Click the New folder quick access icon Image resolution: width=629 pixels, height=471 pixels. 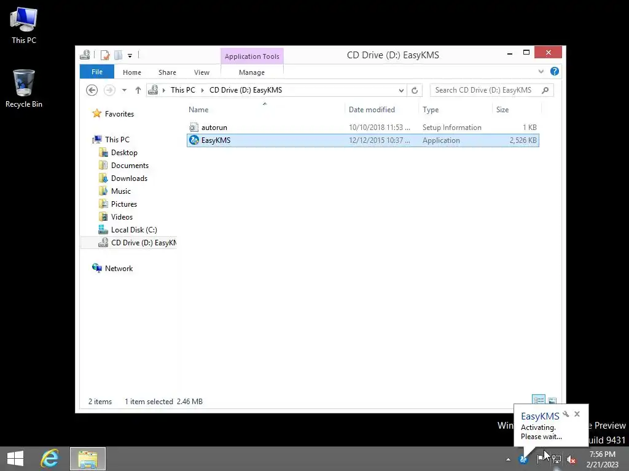(x=118, y=55)
